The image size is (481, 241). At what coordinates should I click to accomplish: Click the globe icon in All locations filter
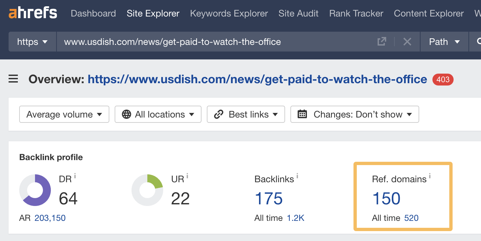click(x=127, y=114)
